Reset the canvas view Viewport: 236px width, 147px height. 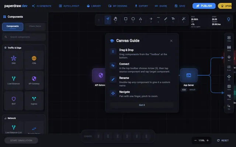pos(223,140)
